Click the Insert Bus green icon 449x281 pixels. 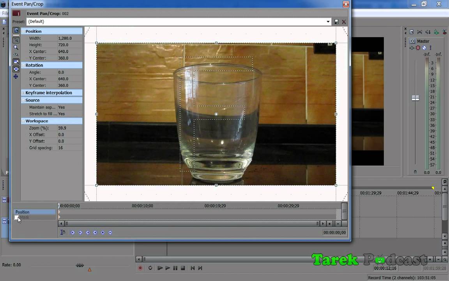tap(436, 32)
